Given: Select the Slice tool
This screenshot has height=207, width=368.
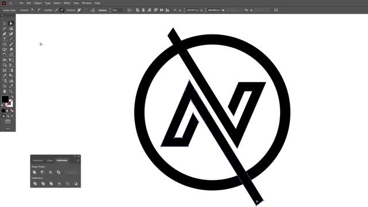Looking at the screenshot, I should 11,86.
